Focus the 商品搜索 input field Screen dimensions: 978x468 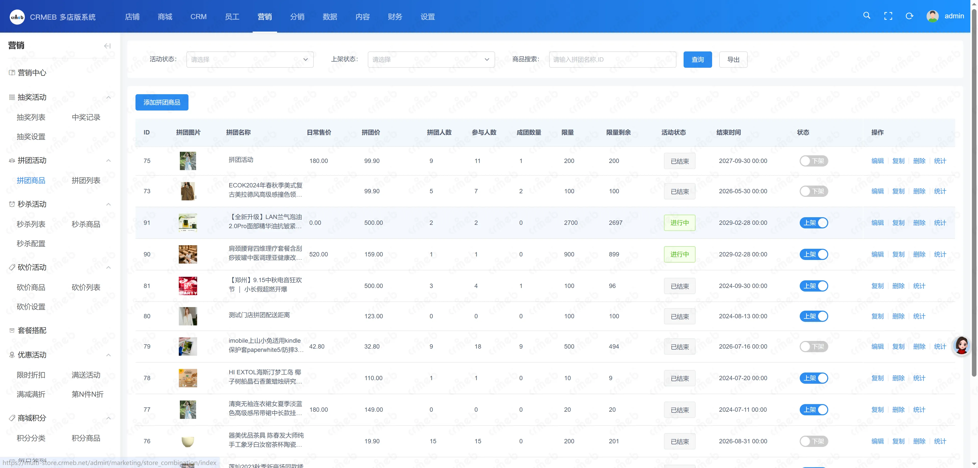point(612,60)
